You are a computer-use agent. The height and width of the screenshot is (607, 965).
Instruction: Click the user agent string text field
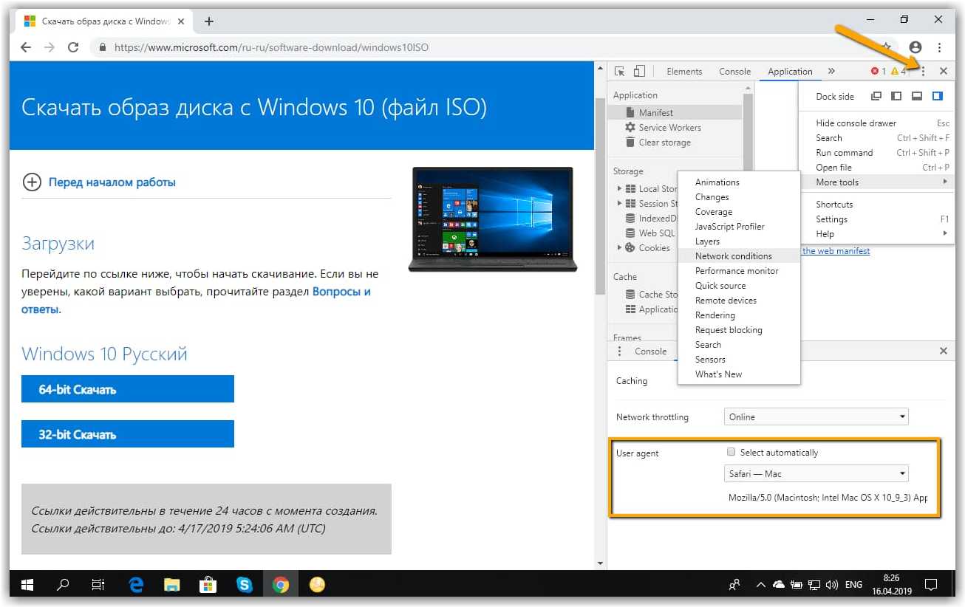point(828,498)
